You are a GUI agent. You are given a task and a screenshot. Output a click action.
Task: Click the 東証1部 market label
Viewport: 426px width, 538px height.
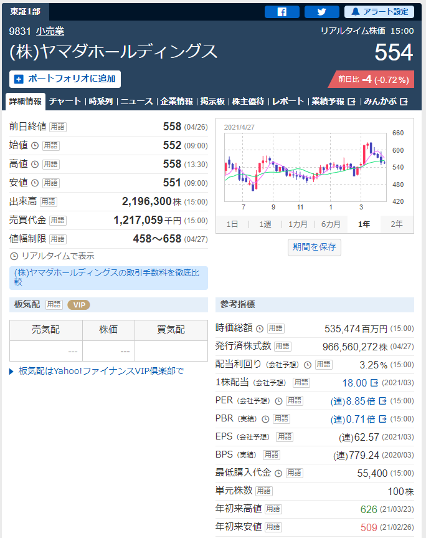tap(26, 12)
